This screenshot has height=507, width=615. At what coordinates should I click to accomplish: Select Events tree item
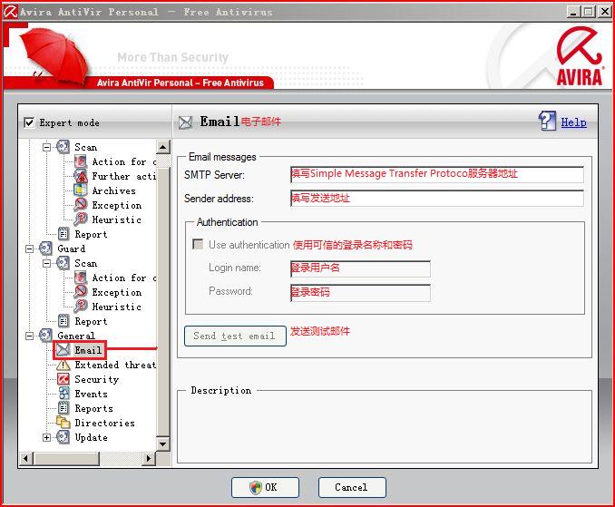91,394
